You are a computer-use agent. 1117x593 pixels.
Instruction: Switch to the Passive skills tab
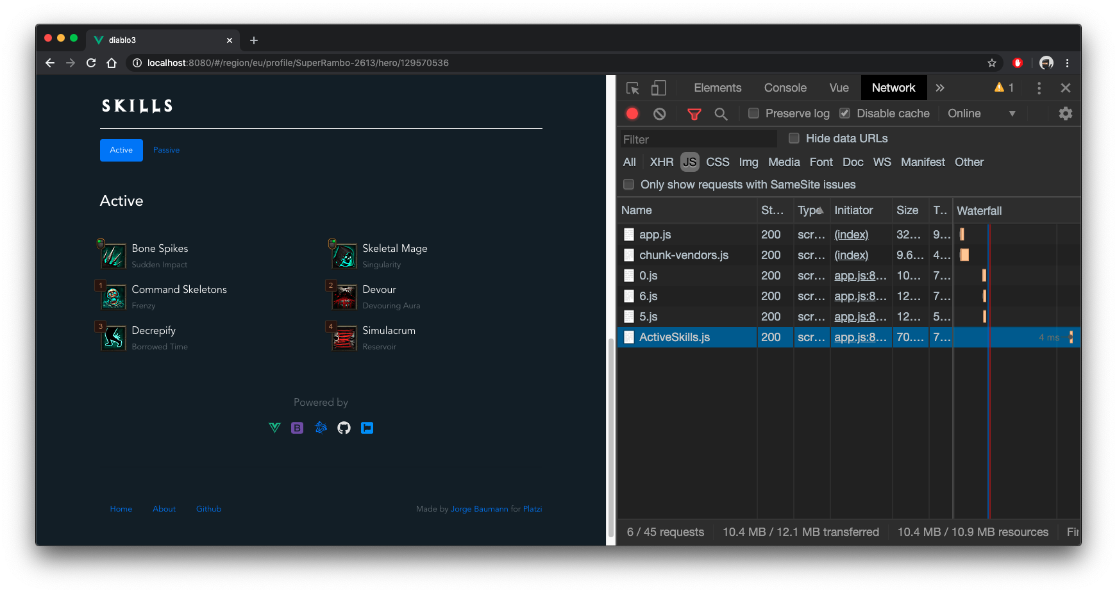tap(166, 150)
